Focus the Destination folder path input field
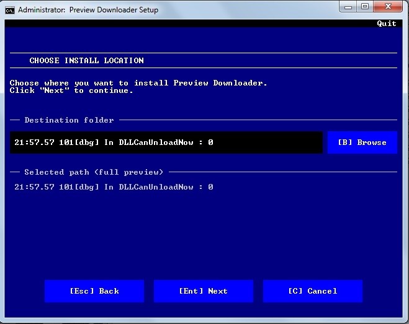 [166, 142]
